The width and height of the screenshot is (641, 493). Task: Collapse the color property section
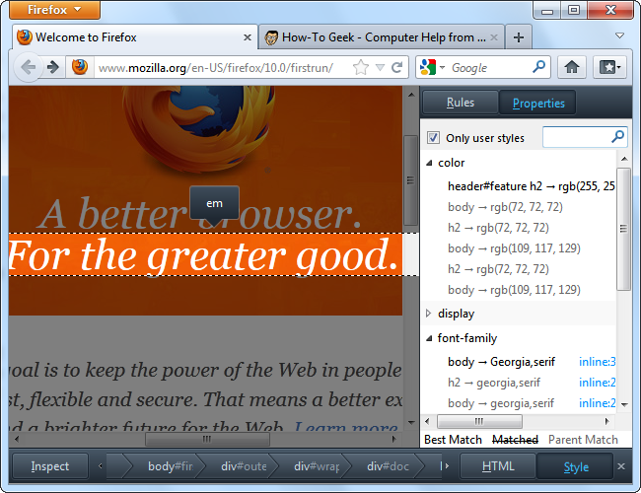[429, 163]
